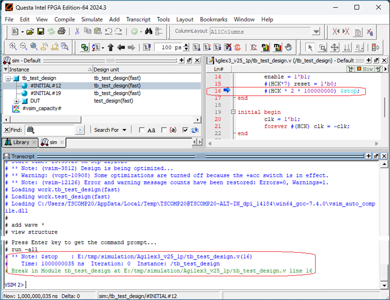This screenshot has height=300, width=390.
Task: Expand the DUT tree node
Action: coord(17,101)
